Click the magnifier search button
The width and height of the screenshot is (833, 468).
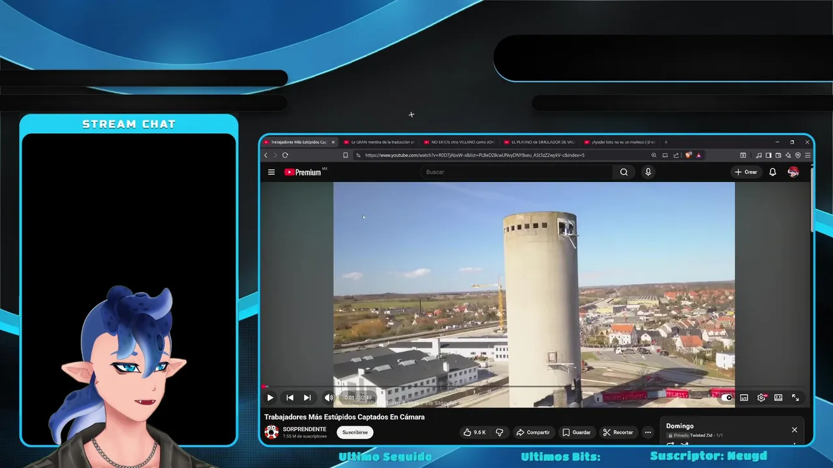[x=624, y=172]
